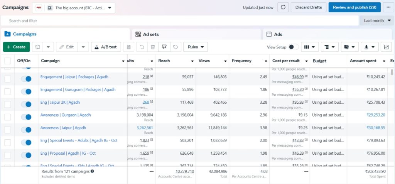Open the breakdown icon menu
This screenshot has height=184, width=395.
330,47
